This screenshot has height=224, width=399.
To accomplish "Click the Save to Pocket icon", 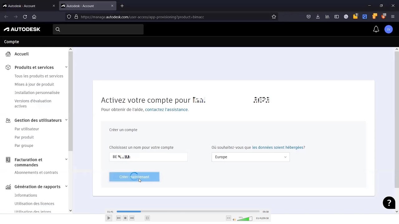I will (x=309, y=17).
